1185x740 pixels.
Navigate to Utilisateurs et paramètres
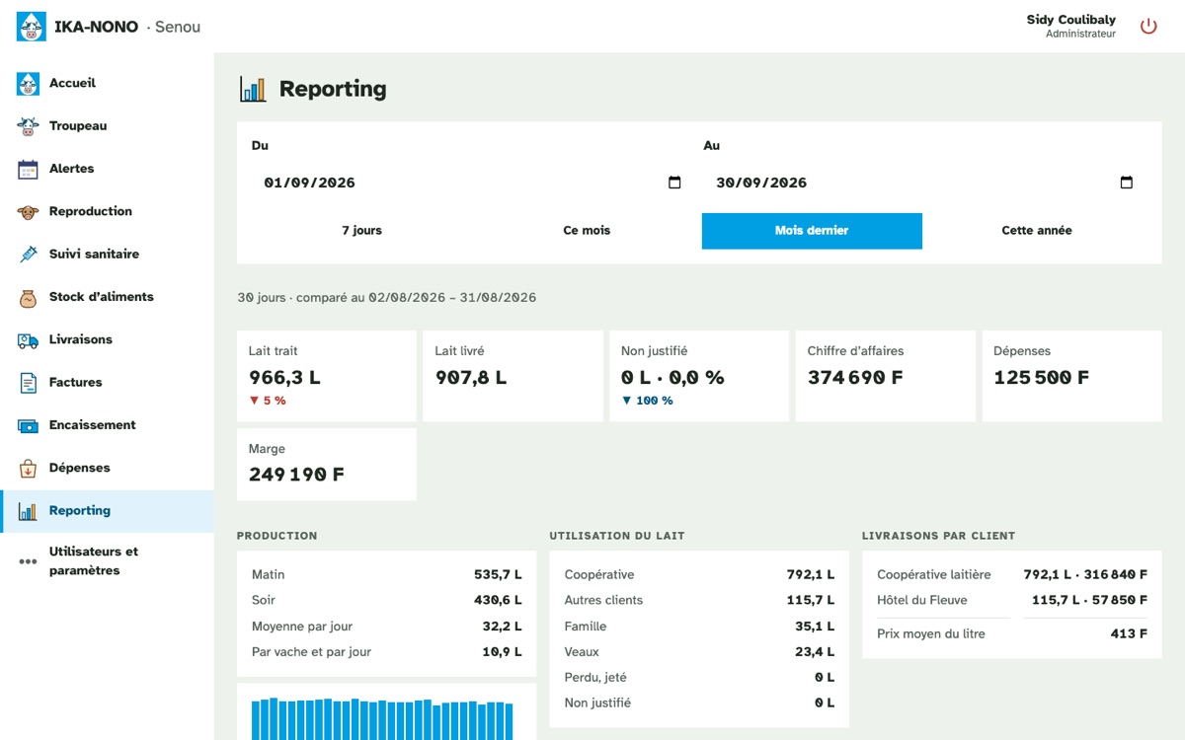pos(107,561)
